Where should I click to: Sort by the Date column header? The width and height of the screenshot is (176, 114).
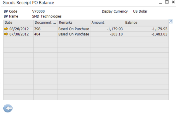(x=18, y=23)
